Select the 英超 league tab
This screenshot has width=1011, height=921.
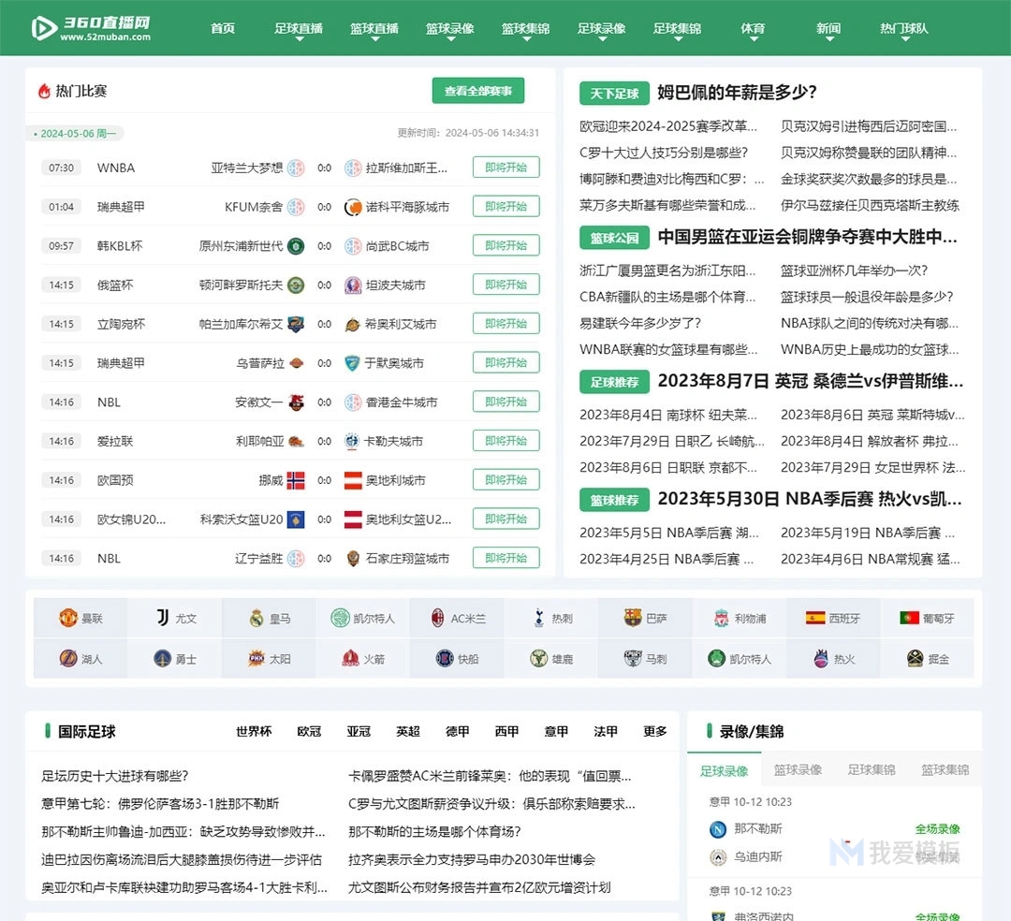[407, 732]
